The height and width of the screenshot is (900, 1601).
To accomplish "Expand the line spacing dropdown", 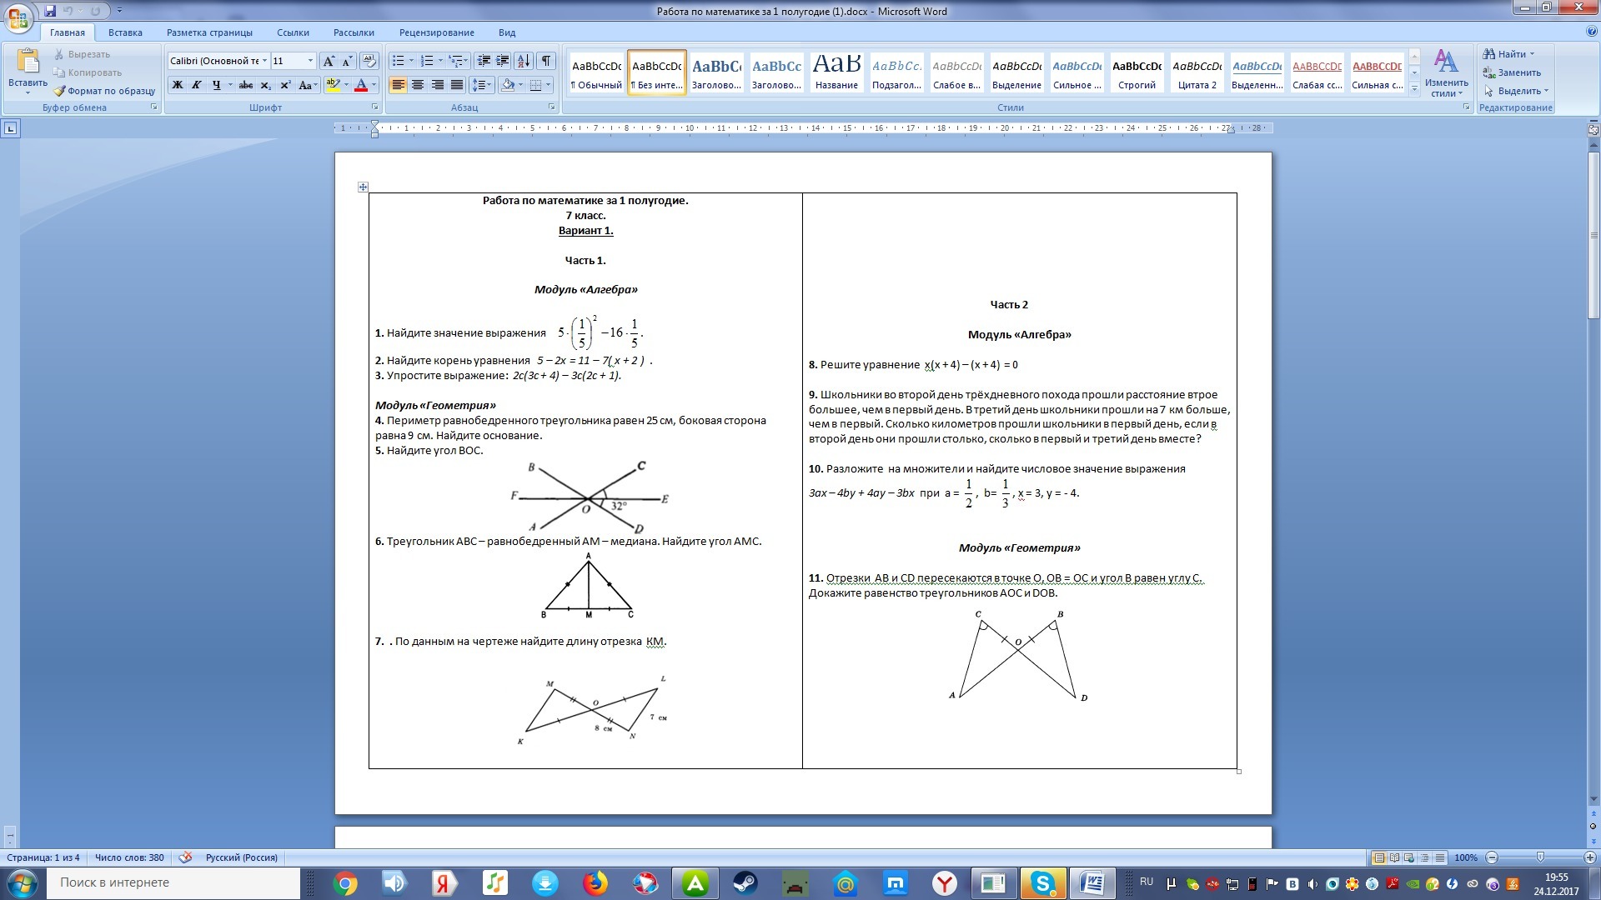I will tap(489, 85).
